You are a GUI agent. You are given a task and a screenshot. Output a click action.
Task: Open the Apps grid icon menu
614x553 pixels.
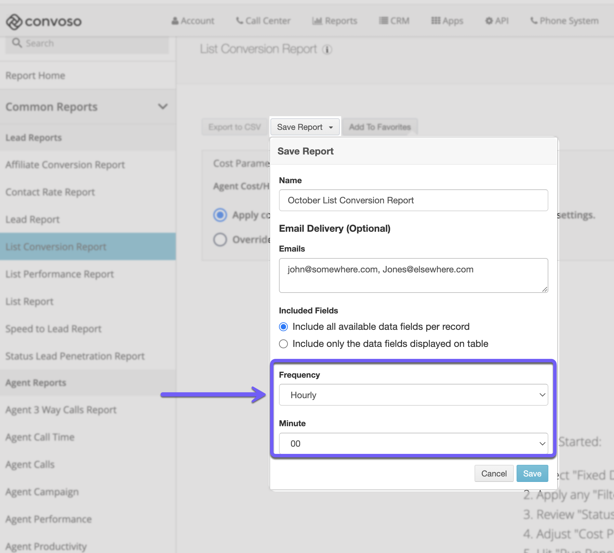point(447,21)
